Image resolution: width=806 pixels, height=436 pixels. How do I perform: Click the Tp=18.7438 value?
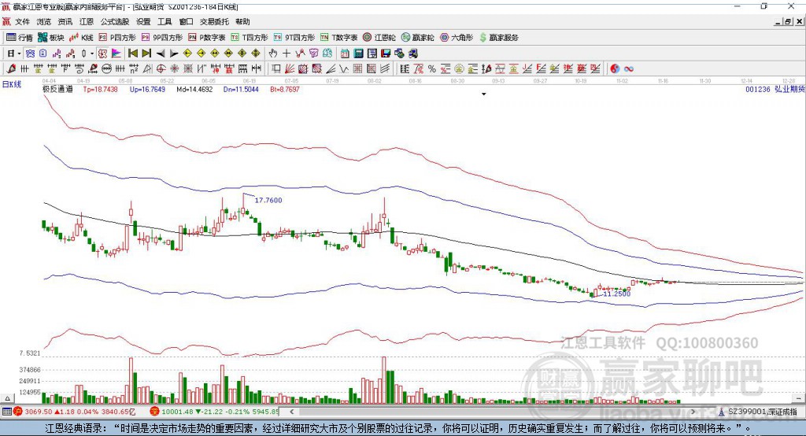[x=100, y=89]
